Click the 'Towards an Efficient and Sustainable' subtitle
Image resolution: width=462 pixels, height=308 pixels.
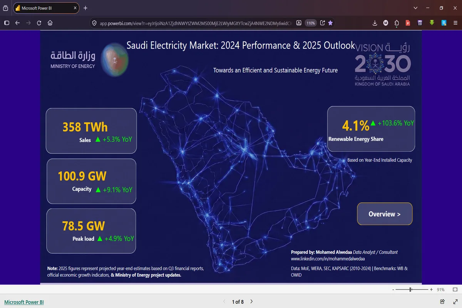click(x=275, y=70)
